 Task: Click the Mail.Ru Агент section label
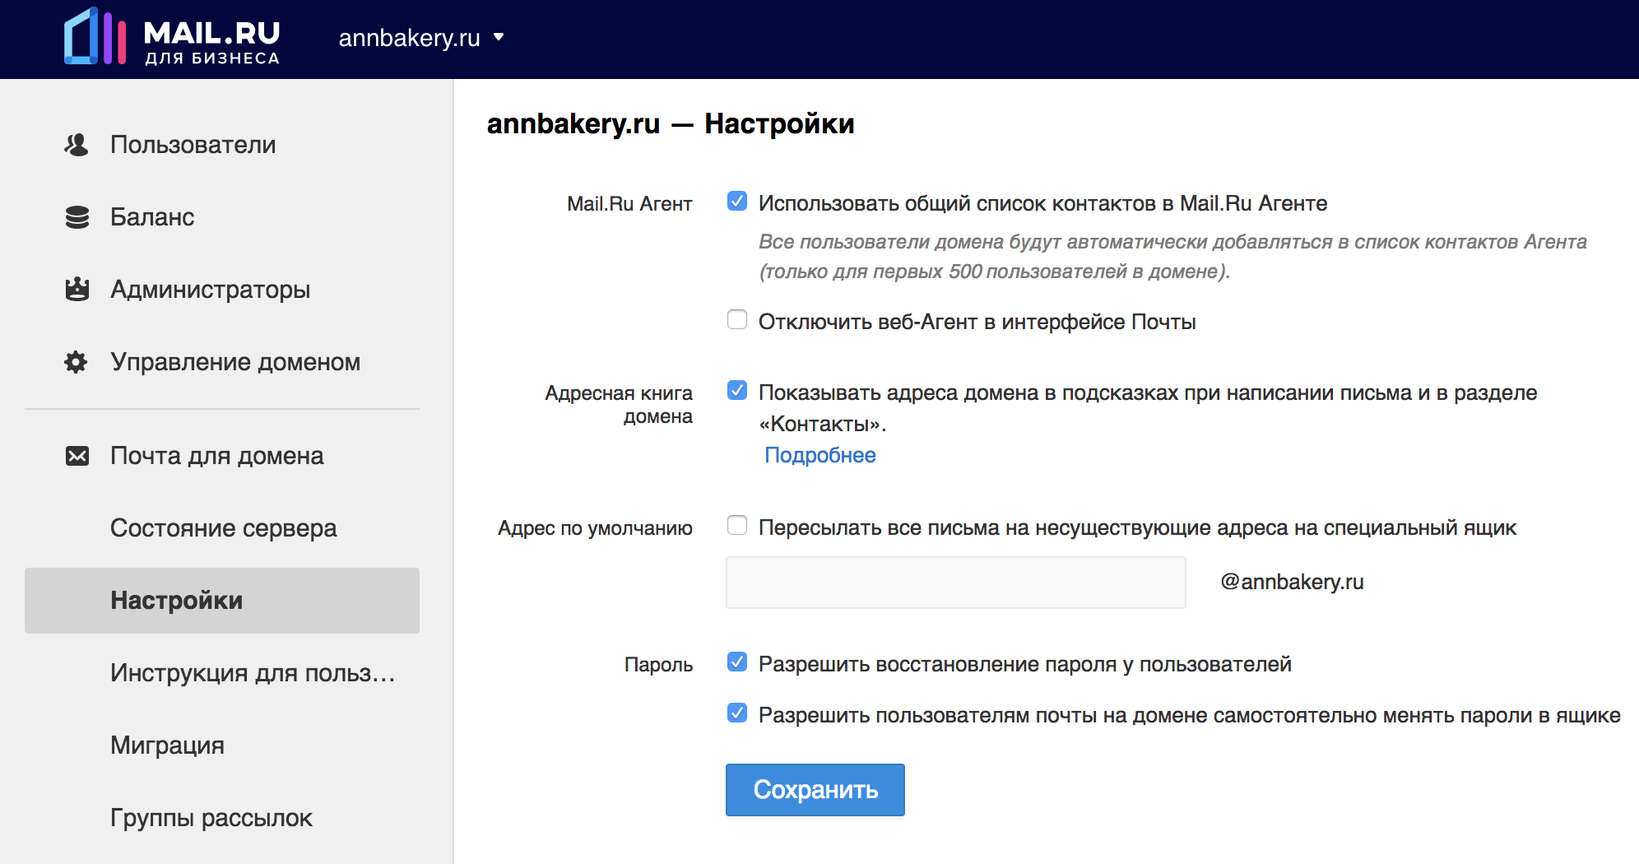click(629, 204)
